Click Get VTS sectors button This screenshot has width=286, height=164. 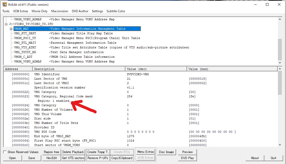(x=73, y=158)
